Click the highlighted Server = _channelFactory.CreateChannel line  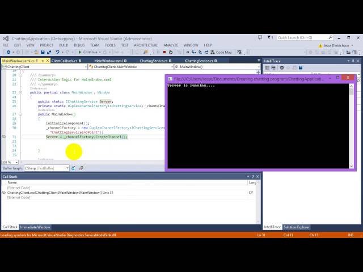pos(87,137)
